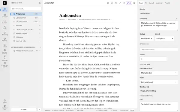Click the Lägg till nyckelord field

point(159,50)
